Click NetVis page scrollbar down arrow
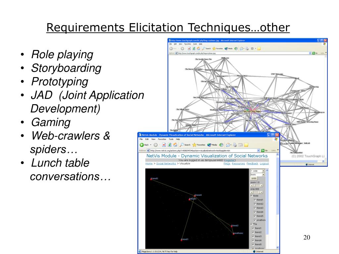This screenshot has width=339, height=254. pyautogui.click(x=278, y=247)
